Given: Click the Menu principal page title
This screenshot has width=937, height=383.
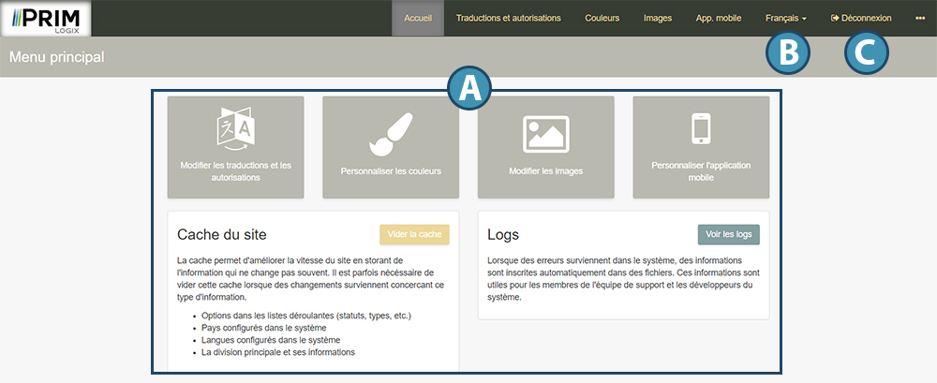Looking at the screenshot, I should tap(56, 57).
